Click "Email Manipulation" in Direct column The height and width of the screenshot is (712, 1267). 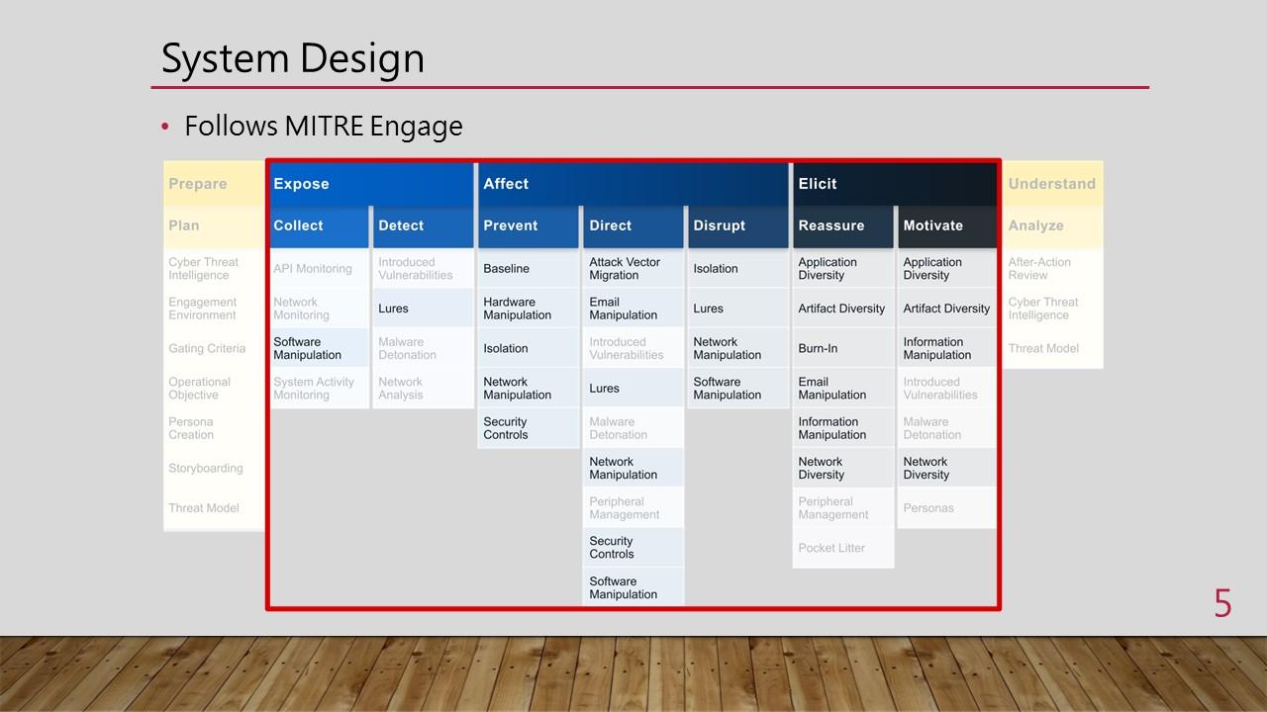point(633,309)
